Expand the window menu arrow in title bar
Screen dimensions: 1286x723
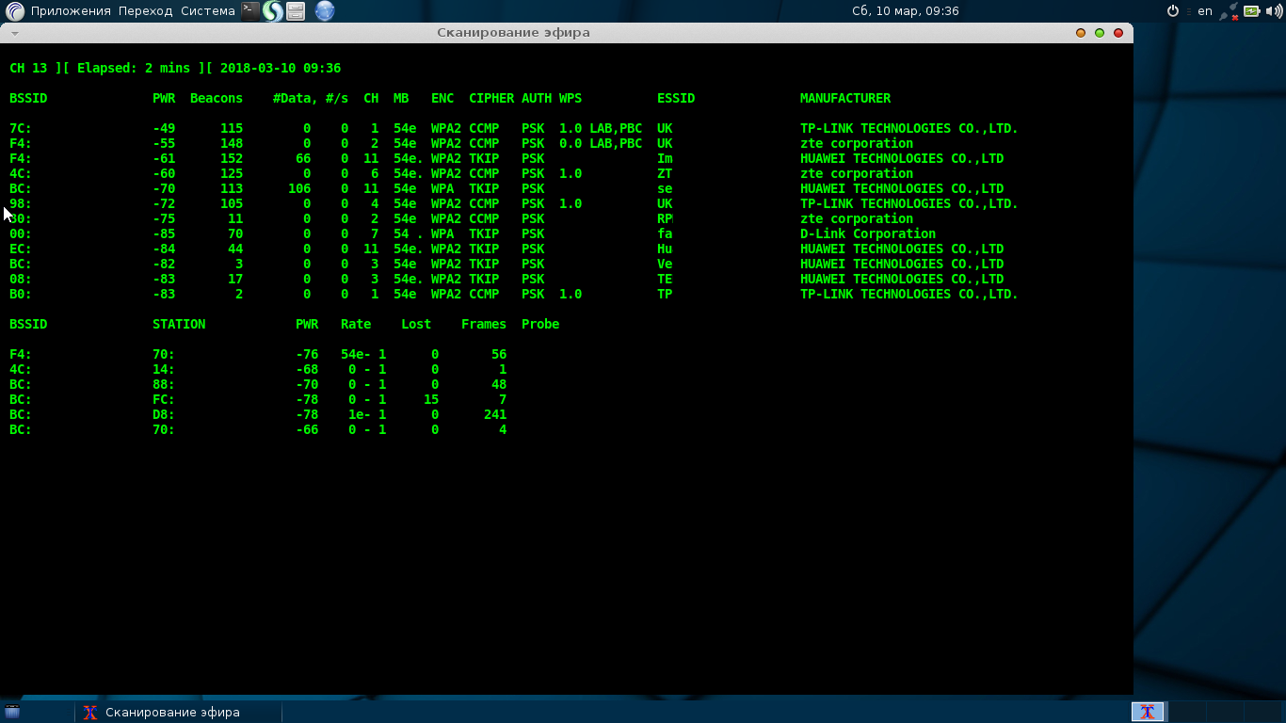14,33
